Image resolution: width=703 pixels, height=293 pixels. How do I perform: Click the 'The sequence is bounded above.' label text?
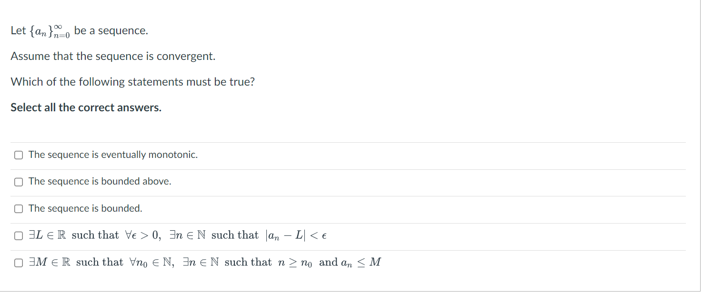pos(100,181)
